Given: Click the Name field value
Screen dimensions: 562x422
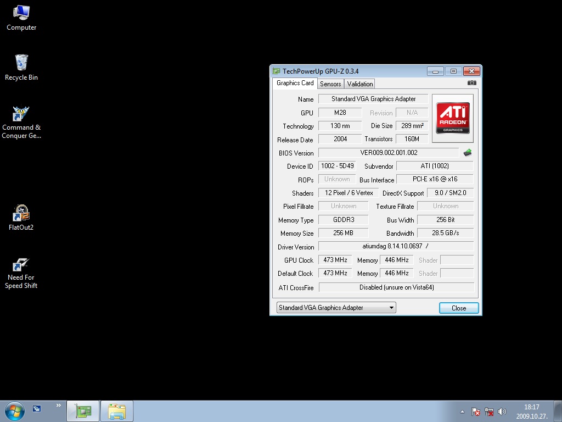Looking at the screenshot, I should click(373, 99).
